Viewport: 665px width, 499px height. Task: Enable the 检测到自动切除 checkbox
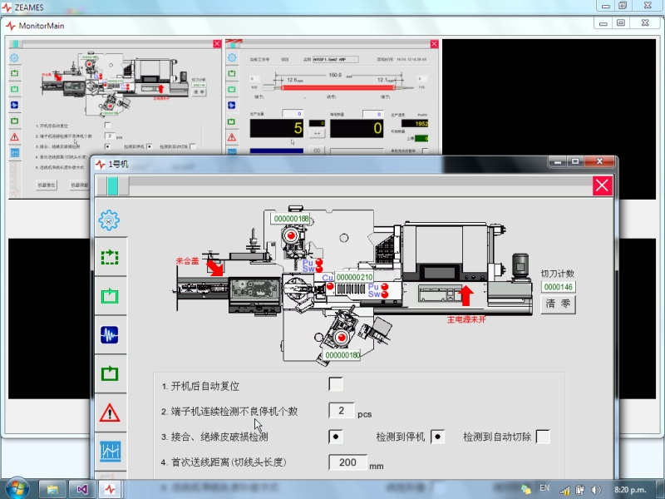point(543,437)
